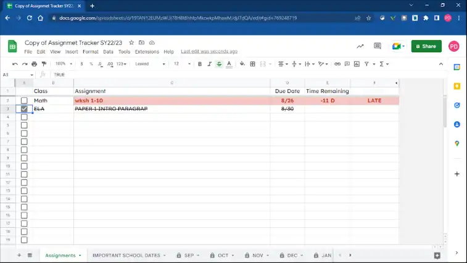Screen dimensions: 467x263
Task: Check the checkbox in row 4
Action: [24, 117]
